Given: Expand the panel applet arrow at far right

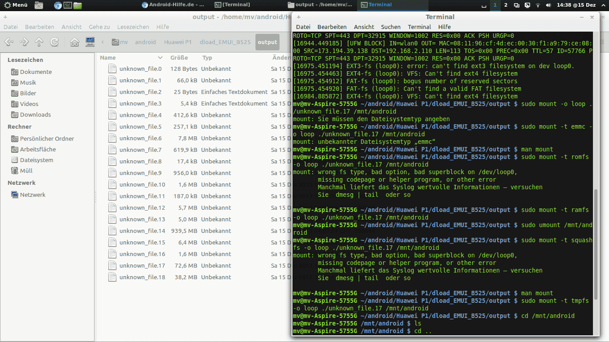Looking at the screenshot, I should [603, 5].
